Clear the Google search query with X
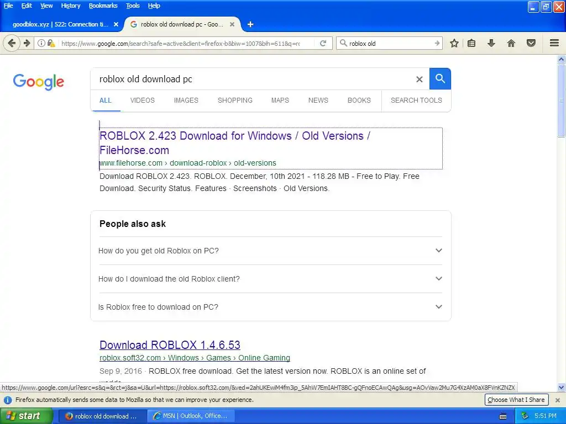The image size is (566, 424). 419,79
